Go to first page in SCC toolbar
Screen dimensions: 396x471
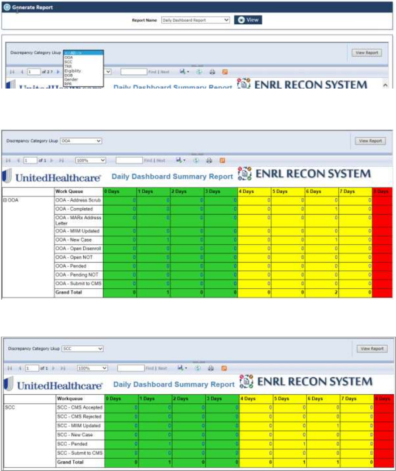[10, 368]
